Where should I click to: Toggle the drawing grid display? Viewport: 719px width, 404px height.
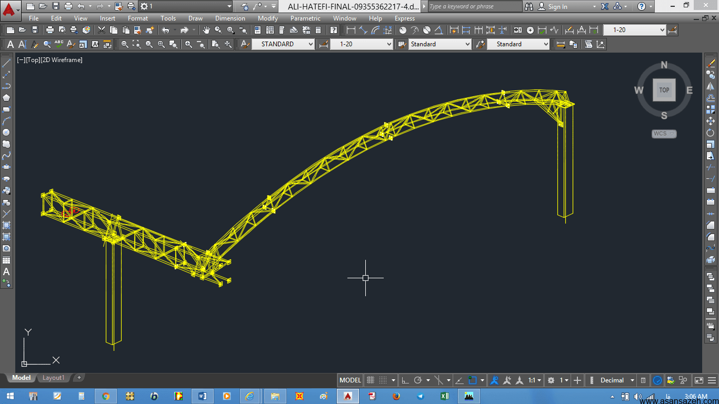371,380
